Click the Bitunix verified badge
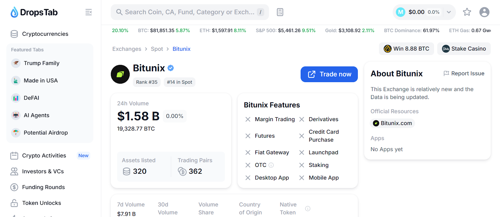 pyautogui.click(x=171, y=68)
